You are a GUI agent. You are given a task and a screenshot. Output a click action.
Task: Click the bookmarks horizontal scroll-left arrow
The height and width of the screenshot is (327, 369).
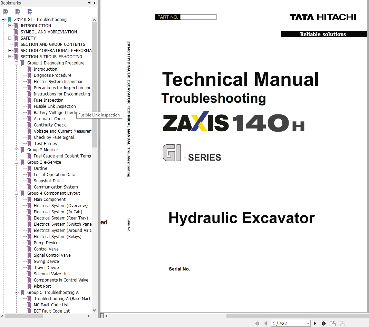[2, 316]
